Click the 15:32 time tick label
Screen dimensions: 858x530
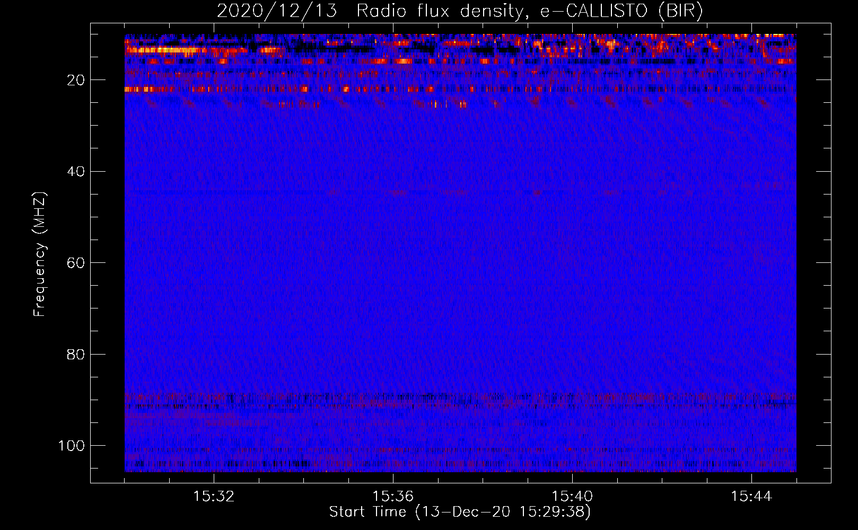pyautogui.click(x=214, y=497)
